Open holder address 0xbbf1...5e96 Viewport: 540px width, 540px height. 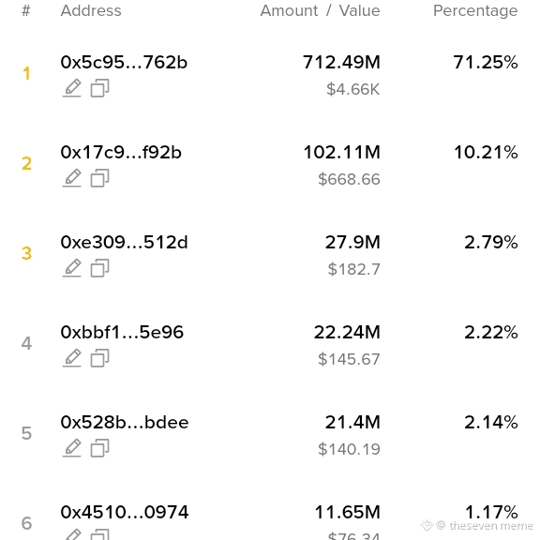122,332
